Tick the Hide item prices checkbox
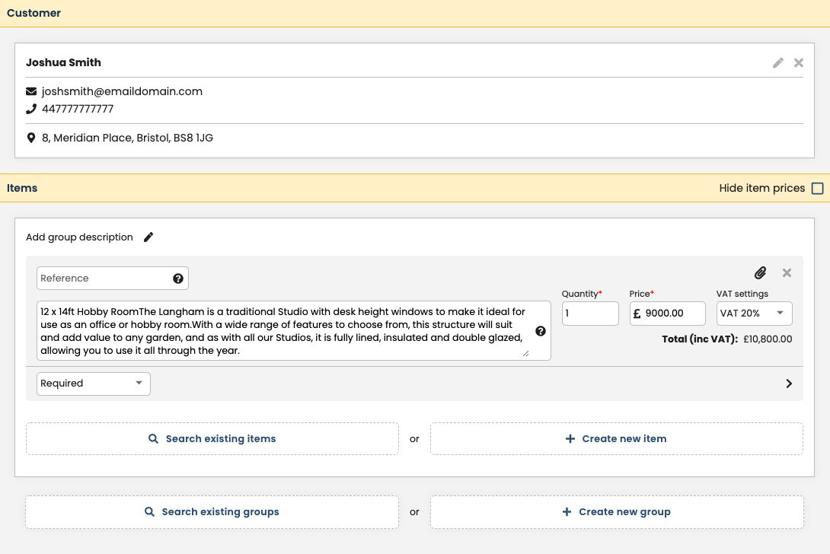 (817, 189)
